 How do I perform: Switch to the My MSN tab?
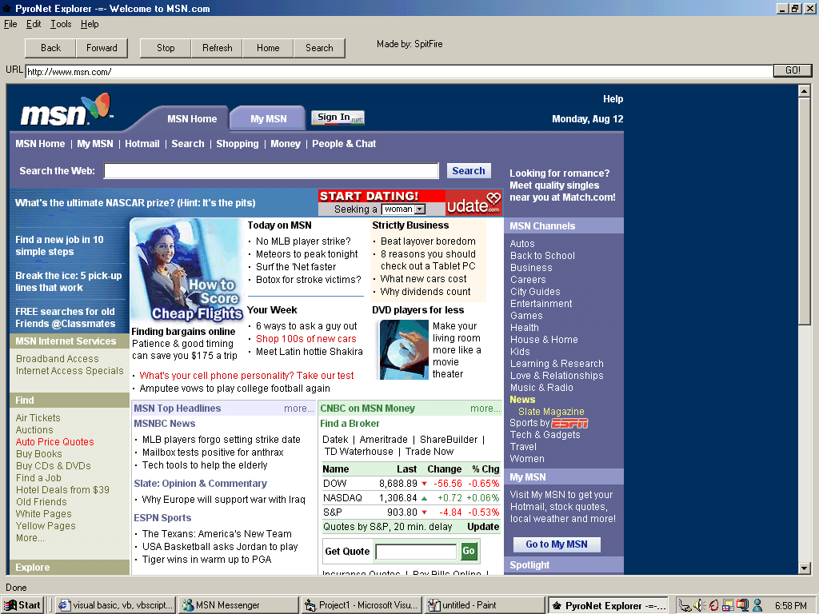(268, 119)
